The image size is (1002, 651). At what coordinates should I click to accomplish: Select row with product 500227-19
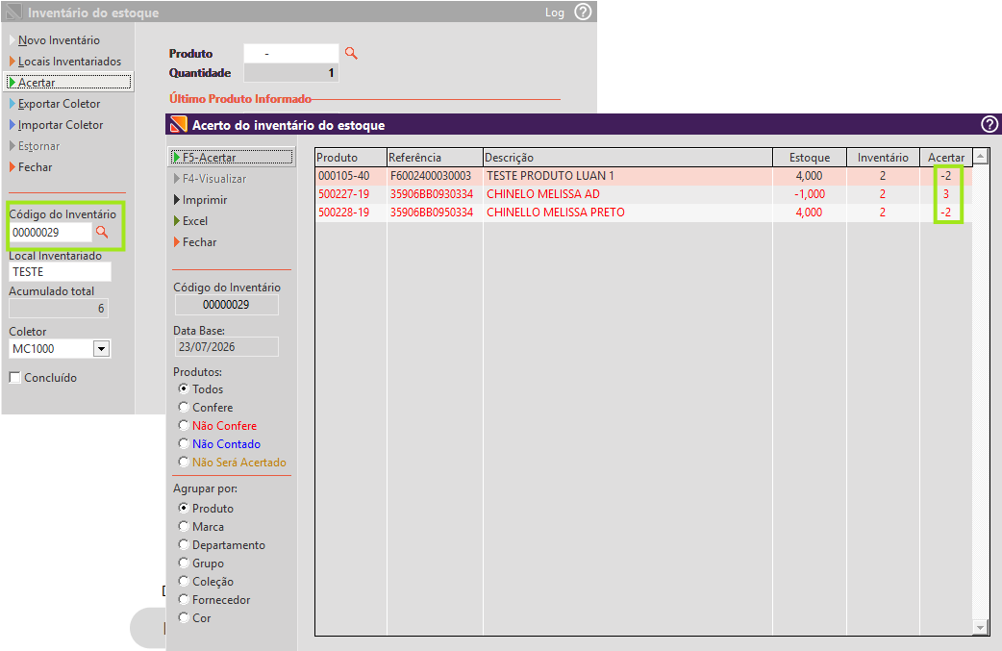point(643,194)
